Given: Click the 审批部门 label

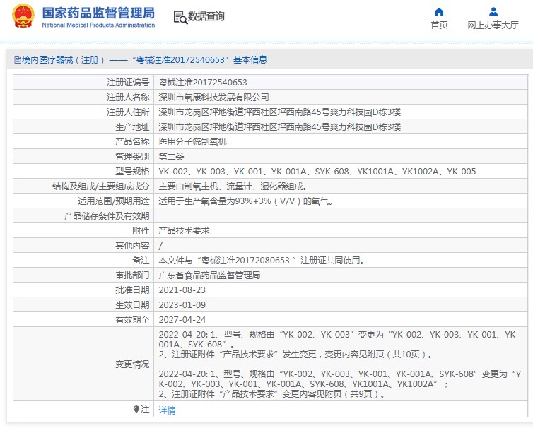Looking at the screenshot, I should [133, 275].
